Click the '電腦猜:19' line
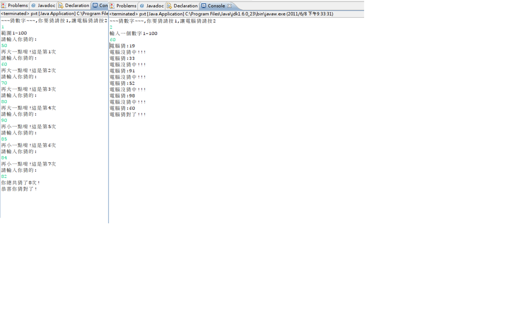 coord(122,46)
